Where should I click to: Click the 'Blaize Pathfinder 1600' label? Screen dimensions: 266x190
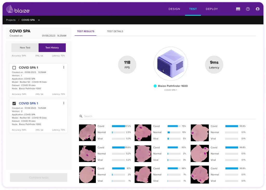pyautogui.click(x=173, y=86)
